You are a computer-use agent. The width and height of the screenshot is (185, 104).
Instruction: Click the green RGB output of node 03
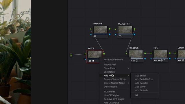pyautogui.click(x=134, y=29)
